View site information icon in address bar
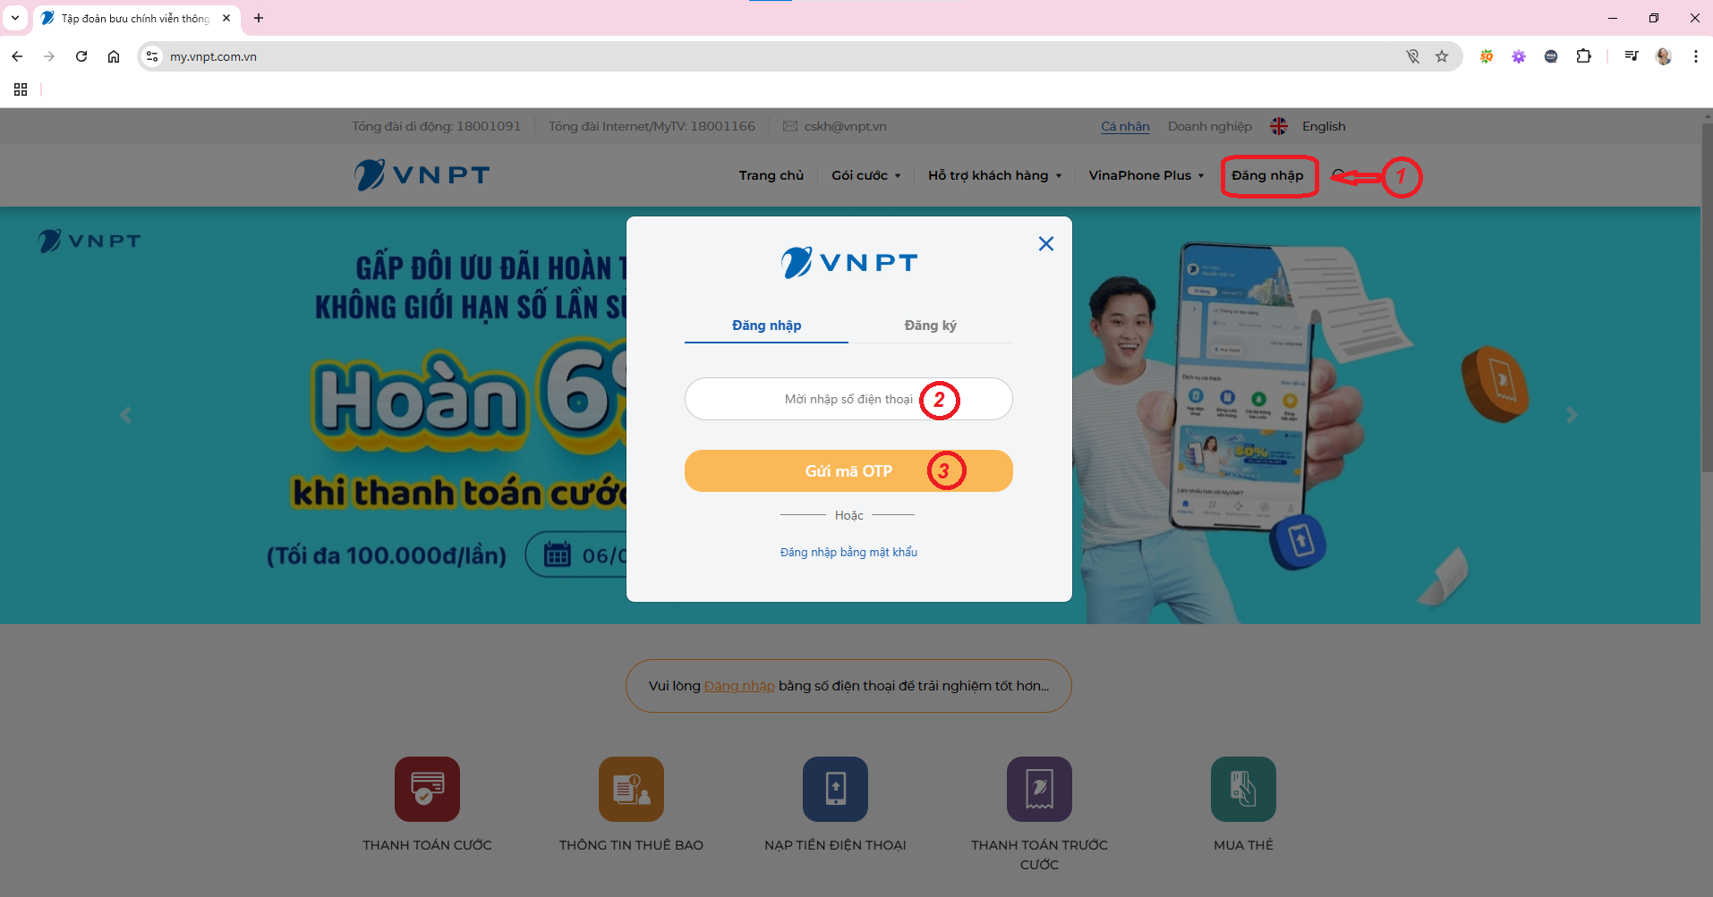Screen dimensions: 1713x897 click(152, 56)
